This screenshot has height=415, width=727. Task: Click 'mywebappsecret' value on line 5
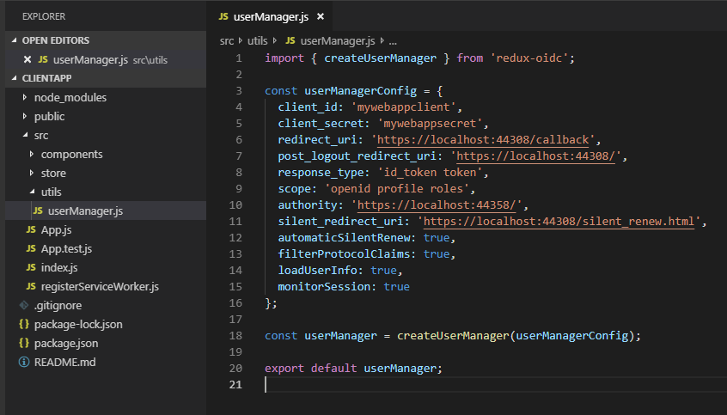click(430, 124)
